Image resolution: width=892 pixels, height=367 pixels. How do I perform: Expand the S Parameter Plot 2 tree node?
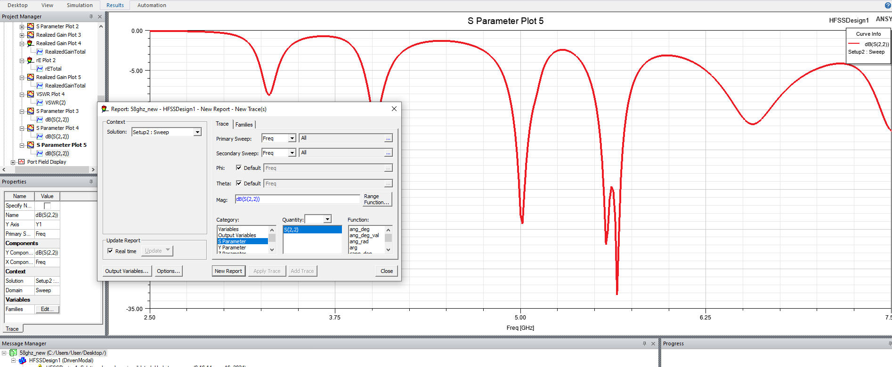point(22,27)
